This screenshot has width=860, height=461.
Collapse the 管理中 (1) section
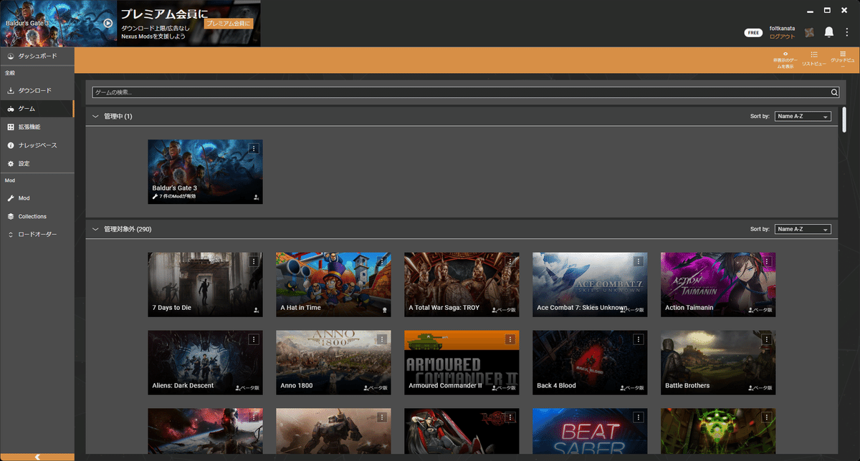click(x=95, y=116)
